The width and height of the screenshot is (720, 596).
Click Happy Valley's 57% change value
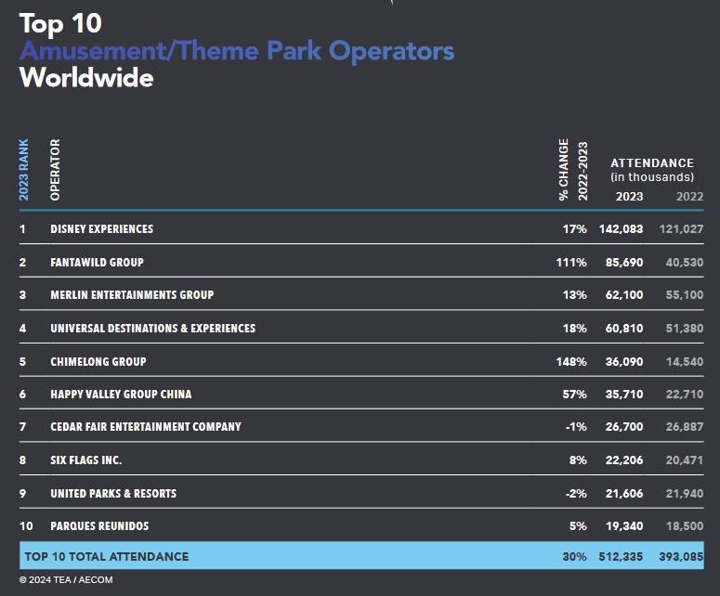pyautogui.click(x=574, y=395)
